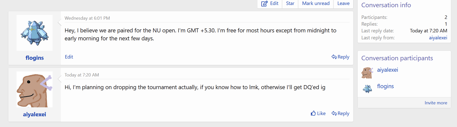Image resolution: width=457 pixels, height=127 pixels.
Task: Click aiyalexei in Last reply from row
Action: point(438,38)
